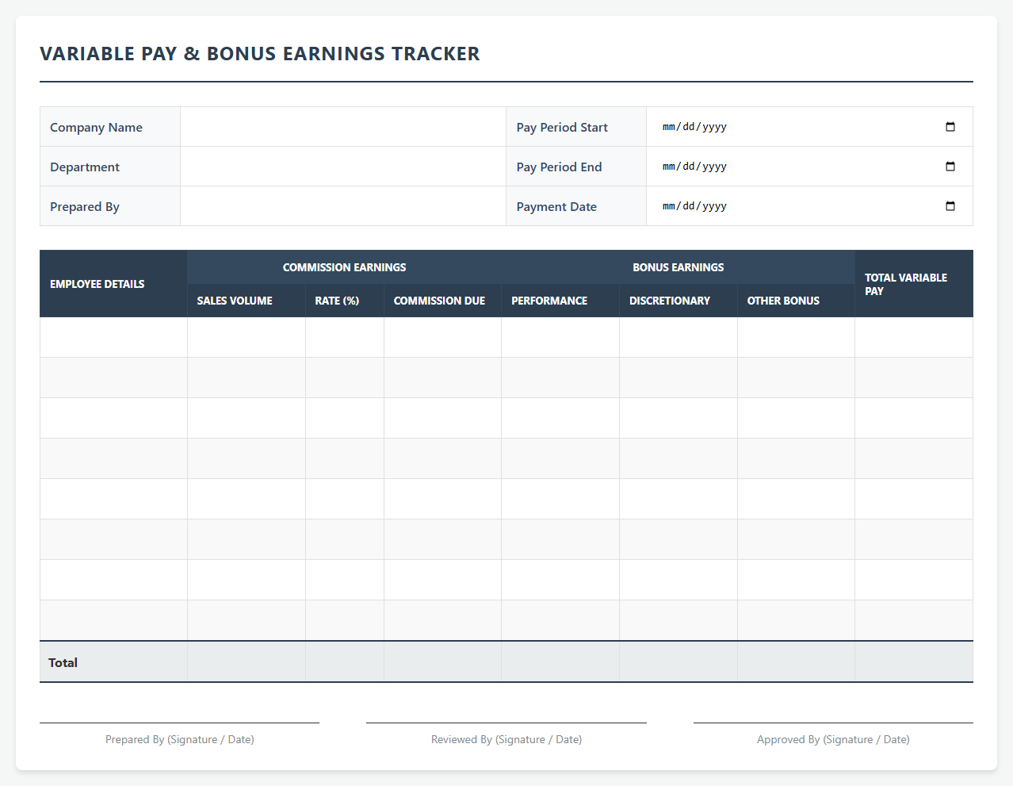This screenshot has height=786, width=1013.
Task: Click the Commission Earnings group header
Action: 344,267
